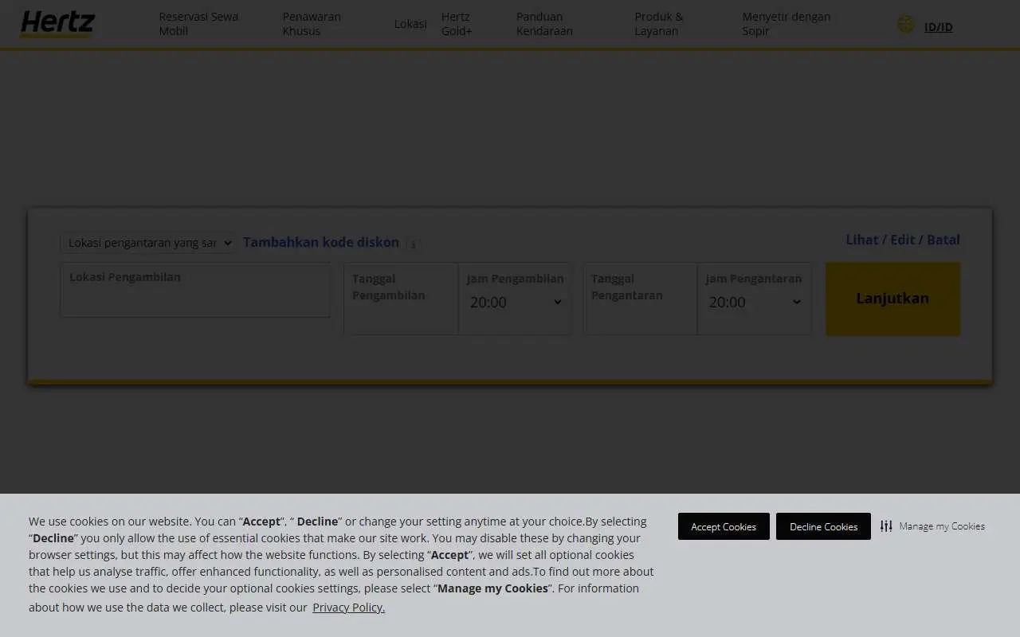The height and width of the screenshot is (637, 1020).
Task: Open the Panduan Kendaraan menu
Action: [x=544, y=24]
